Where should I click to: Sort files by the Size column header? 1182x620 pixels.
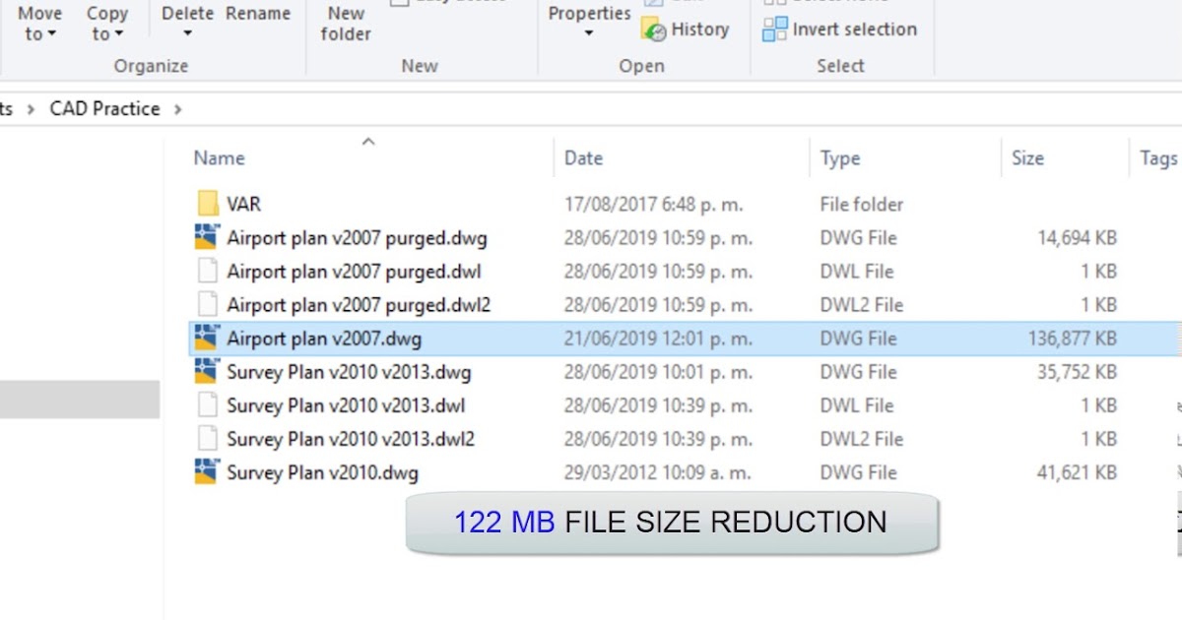tap(1027, 157)
